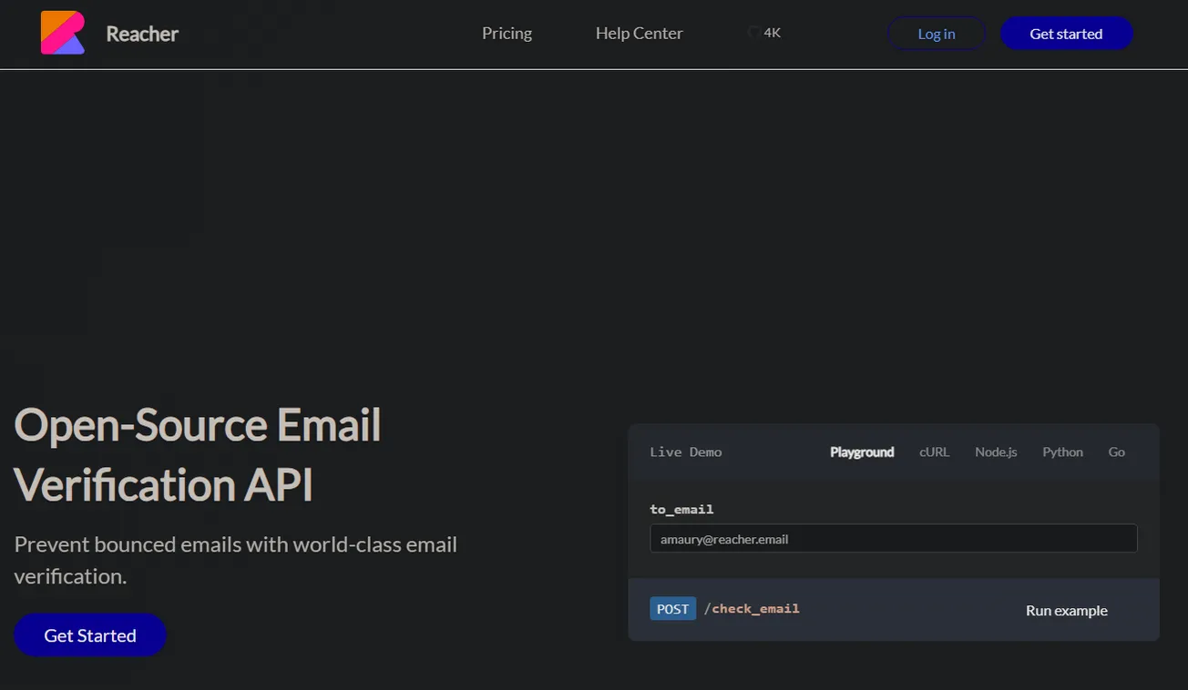1188x690 pixels.
Task: Switch to the cURL tab
Action: tap(934, 452)
